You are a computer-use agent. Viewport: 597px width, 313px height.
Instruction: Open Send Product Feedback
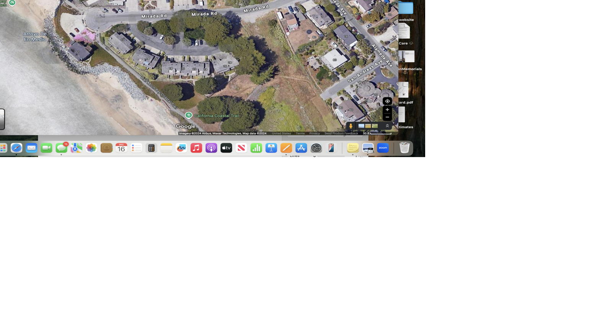341,133
